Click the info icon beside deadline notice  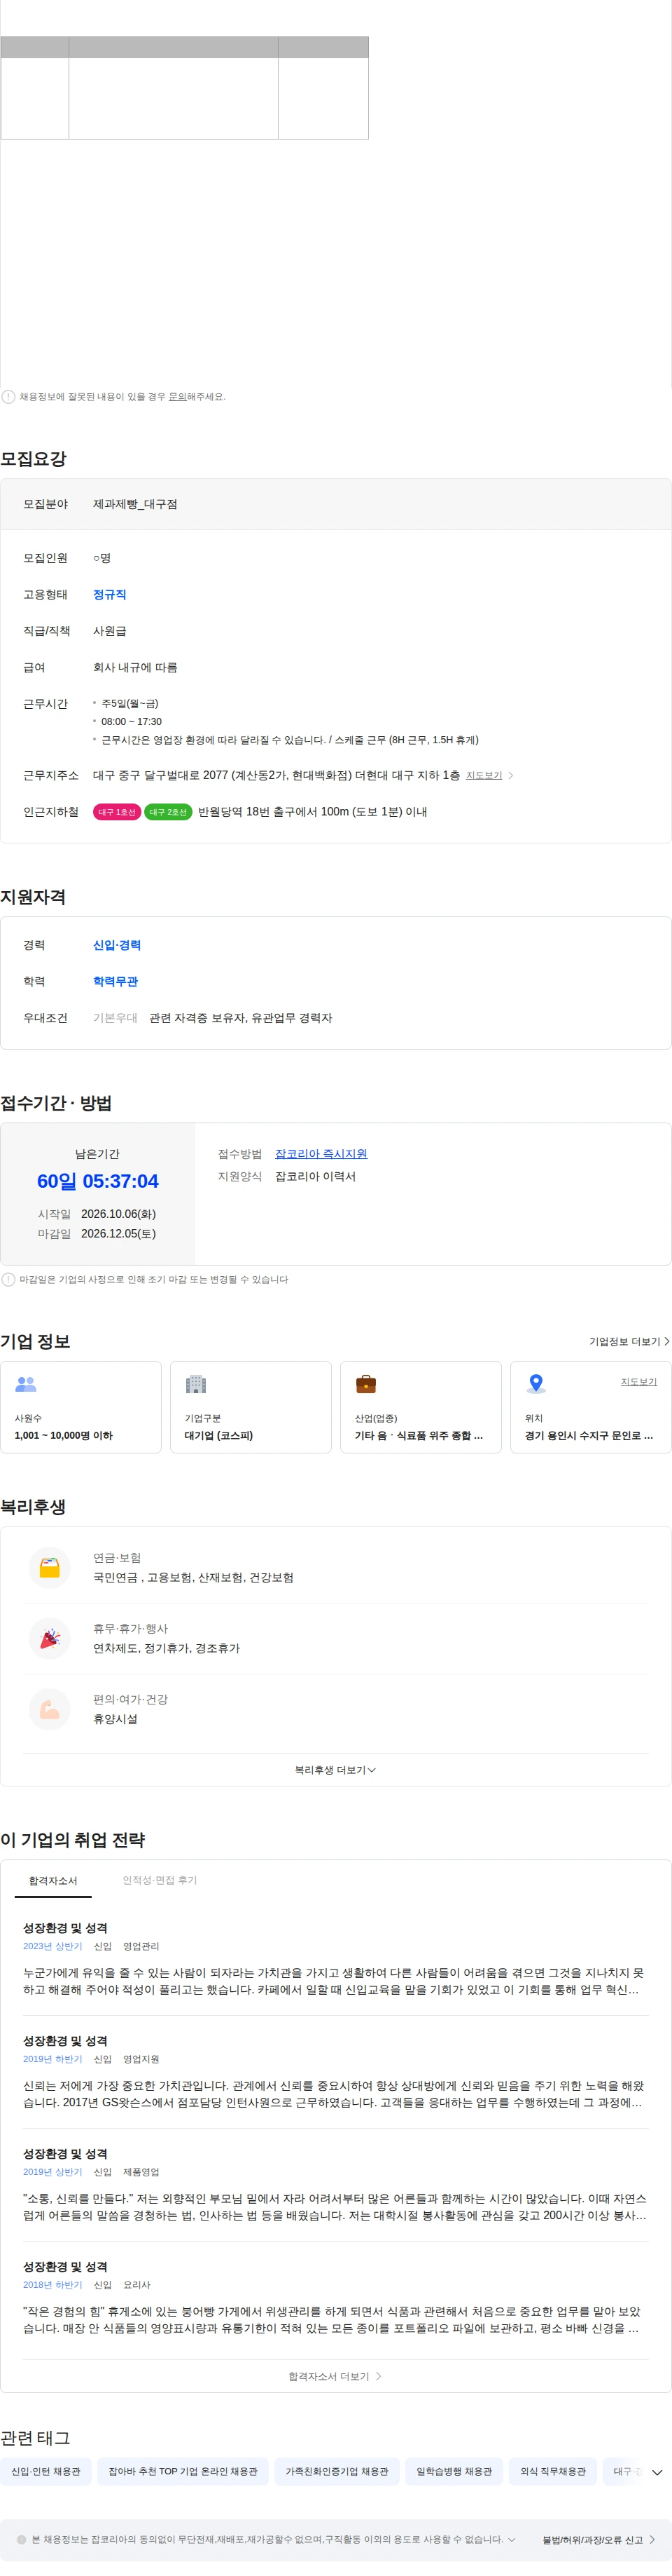tap(8, 1280)
